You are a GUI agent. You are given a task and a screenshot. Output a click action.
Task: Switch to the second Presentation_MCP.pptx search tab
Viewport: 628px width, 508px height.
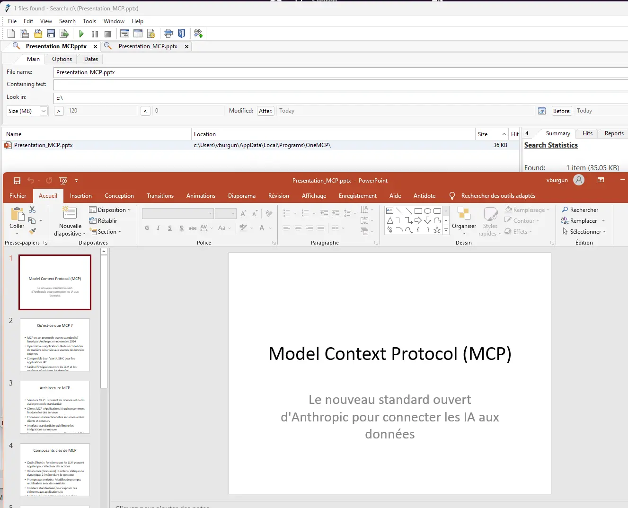pos(148,46)
